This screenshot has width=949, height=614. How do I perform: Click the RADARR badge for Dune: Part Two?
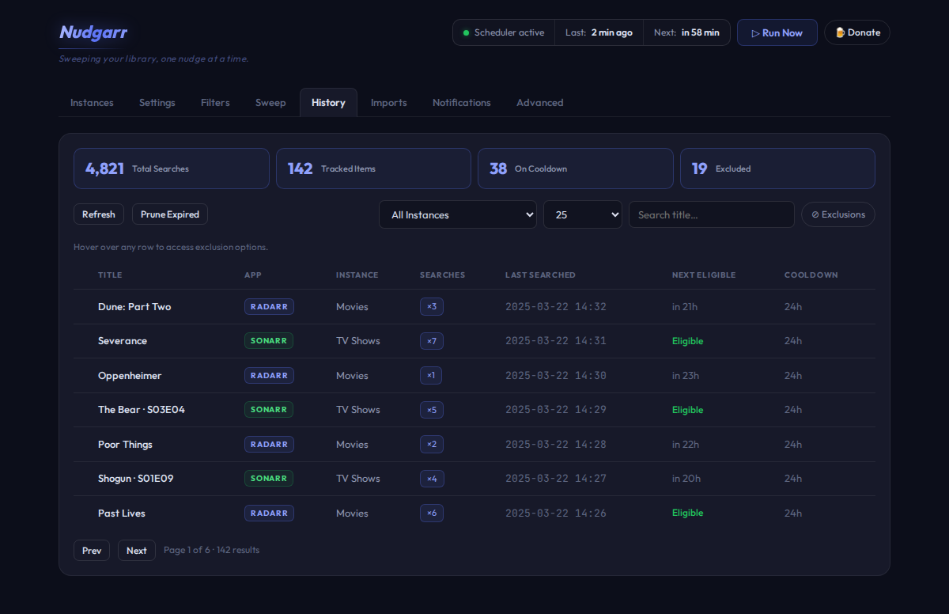pyautogui.click(x=269, y=306)
